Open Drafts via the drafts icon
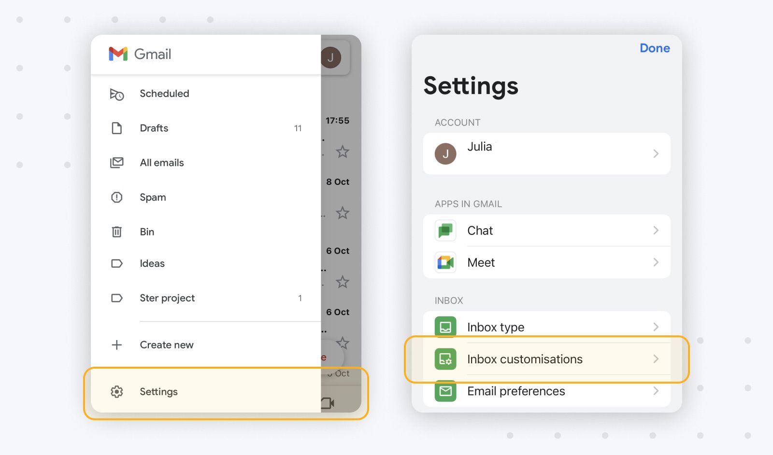Screen dimensions: 773x455 (116, 128)
